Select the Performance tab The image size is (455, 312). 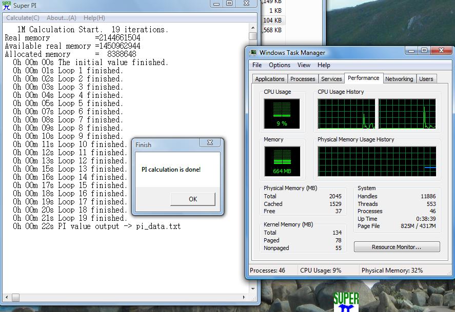[x=363, y=78]
